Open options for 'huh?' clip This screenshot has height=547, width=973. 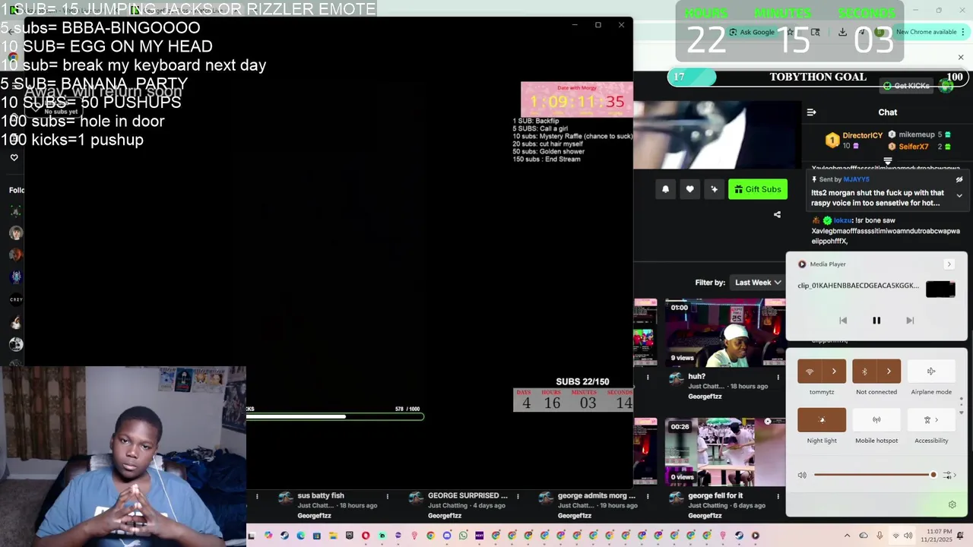778,377
